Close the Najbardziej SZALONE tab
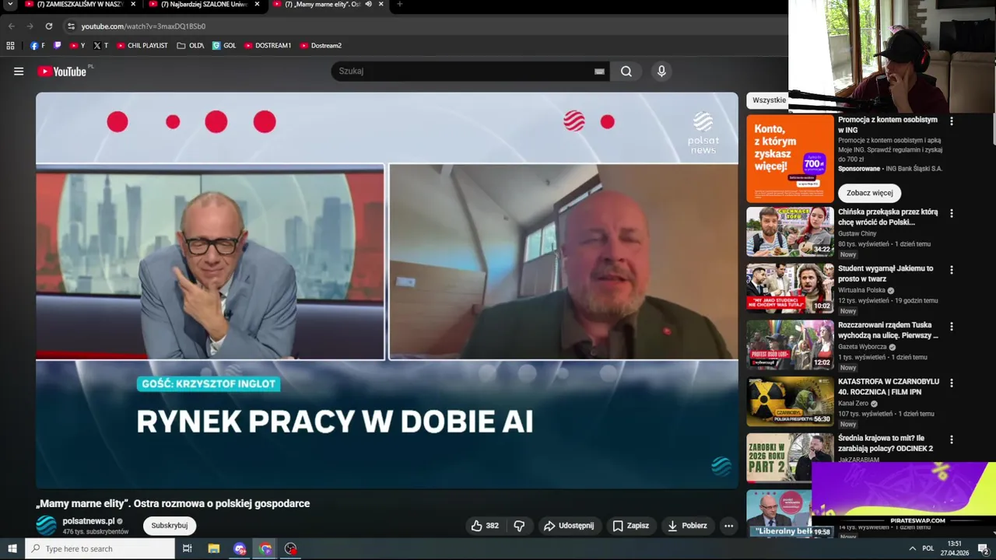This screenshot has width=996, height=560. click(x=257, y=5)
